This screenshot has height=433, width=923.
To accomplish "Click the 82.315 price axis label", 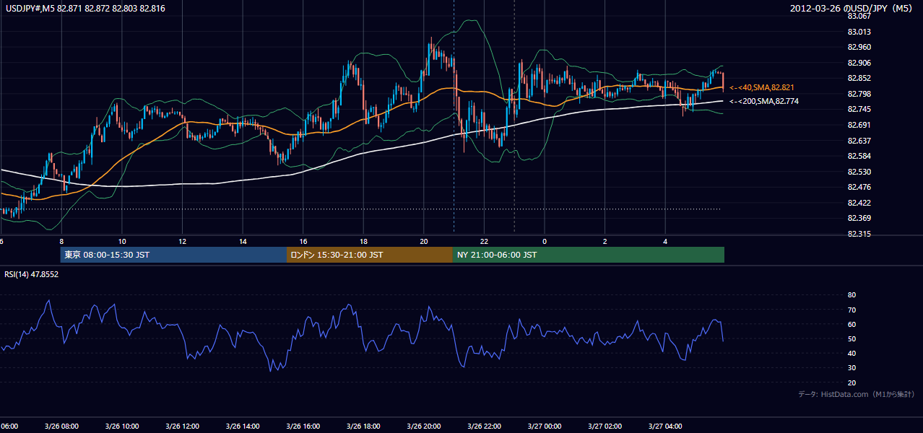I will point(858,234).
